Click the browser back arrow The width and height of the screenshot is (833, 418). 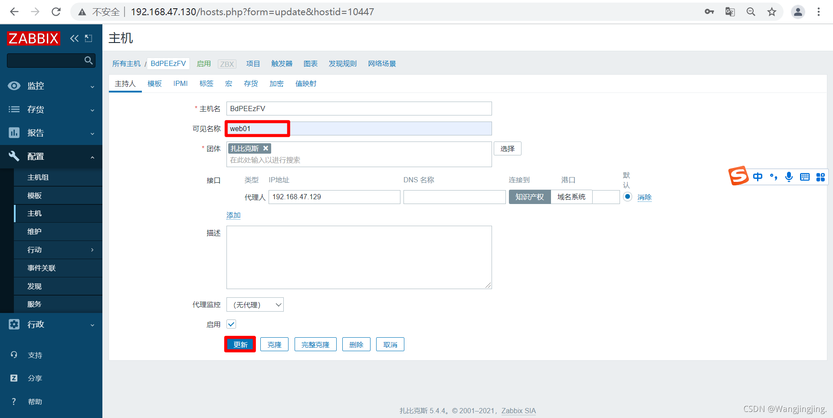pos(14,12)
